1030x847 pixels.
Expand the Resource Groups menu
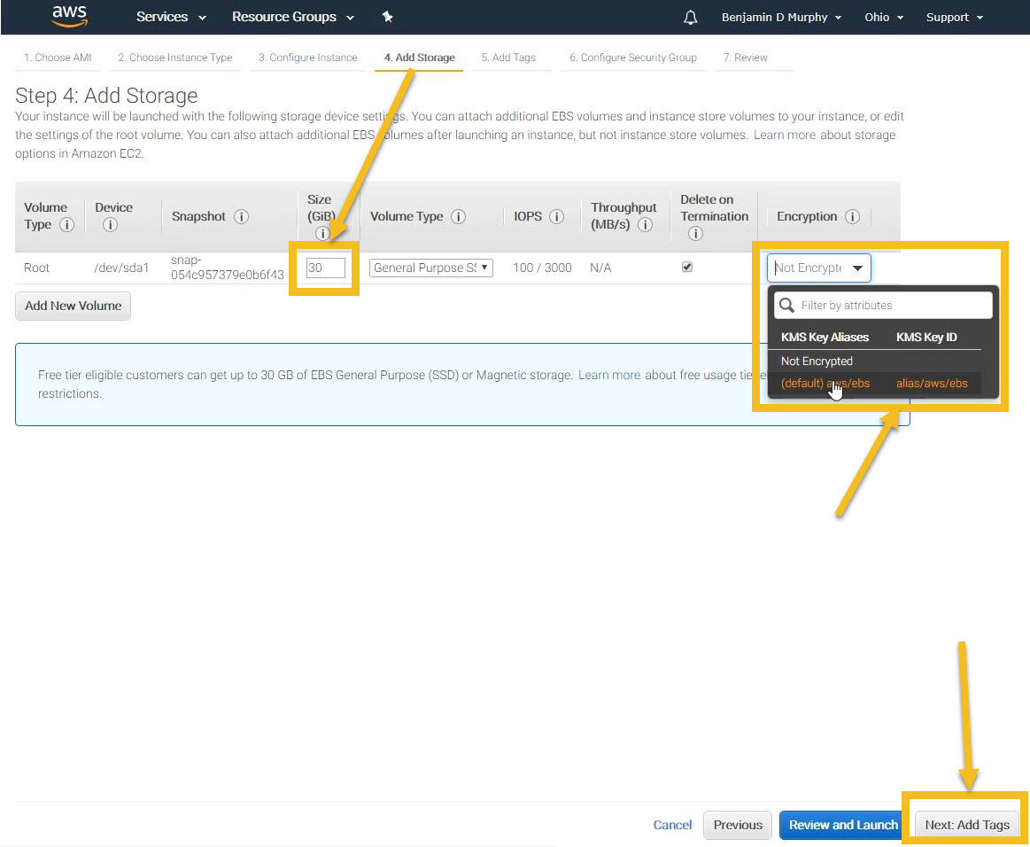click(x=292, y=17)
